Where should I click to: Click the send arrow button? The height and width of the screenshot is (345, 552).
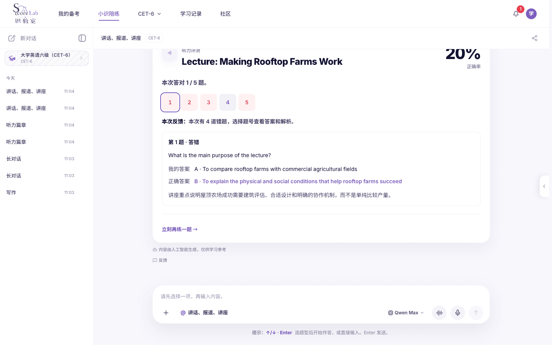(x=476, y=313)
